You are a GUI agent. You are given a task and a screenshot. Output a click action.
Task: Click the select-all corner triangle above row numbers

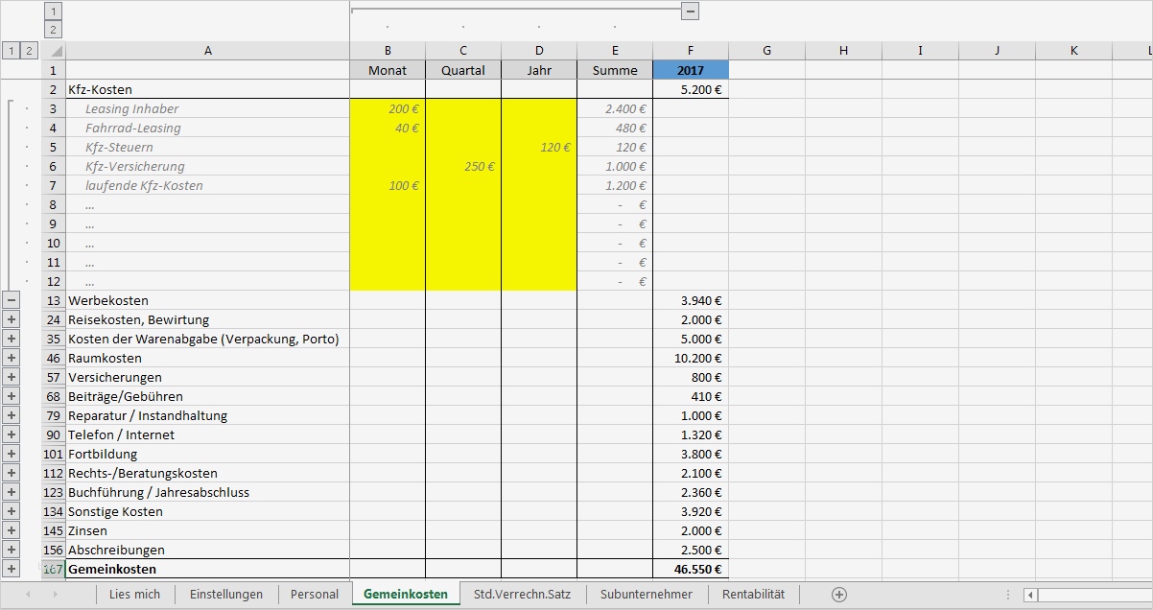pyautogui.click(x=58, y=50)
